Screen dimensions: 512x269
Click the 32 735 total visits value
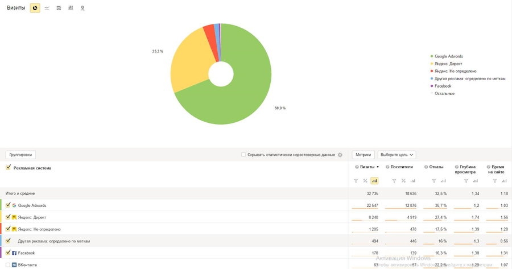[x=372, y=193]
